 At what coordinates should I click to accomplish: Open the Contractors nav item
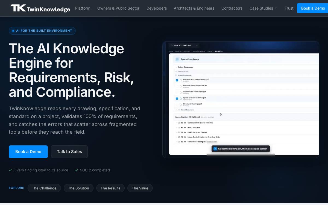pos(232,8)
